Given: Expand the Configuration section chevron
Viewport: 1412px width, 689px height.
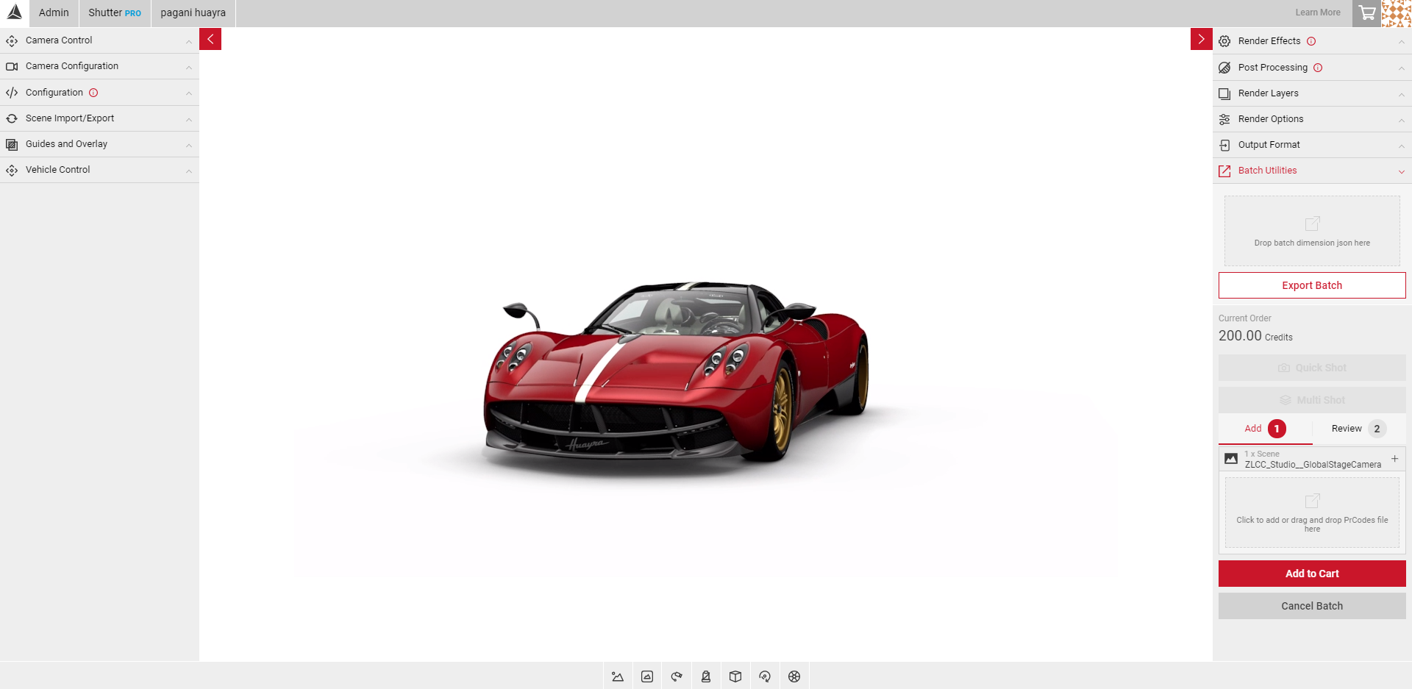Looking at the screenshot, I should [x=189, y=93].
